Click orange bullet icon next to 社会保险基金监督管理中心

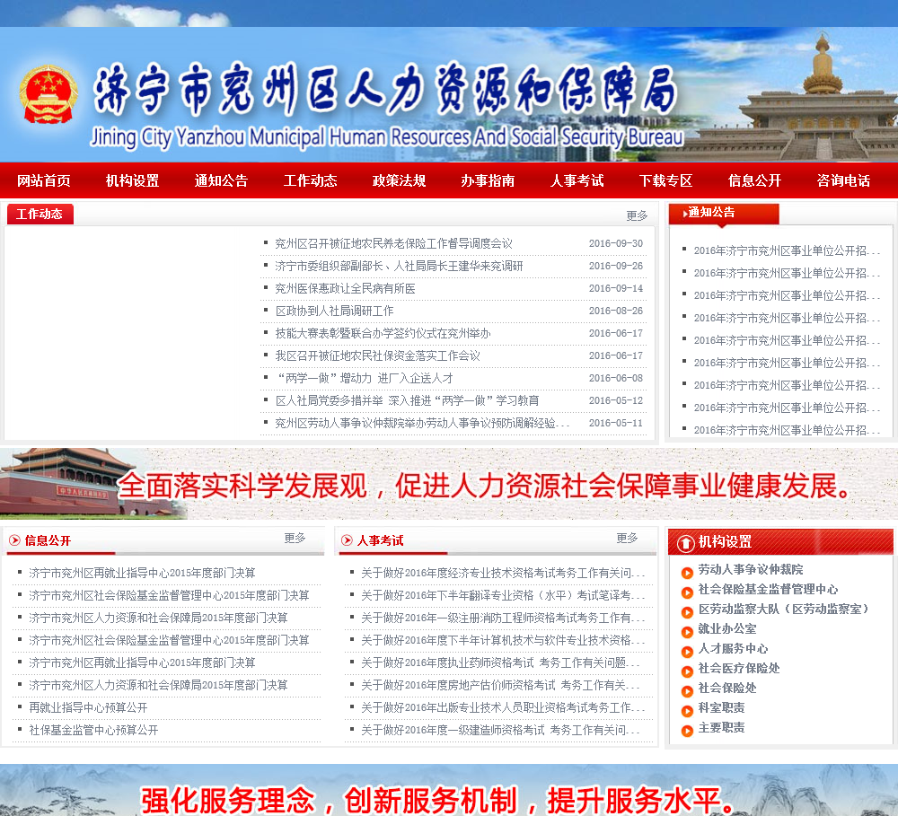pos(687,592)
